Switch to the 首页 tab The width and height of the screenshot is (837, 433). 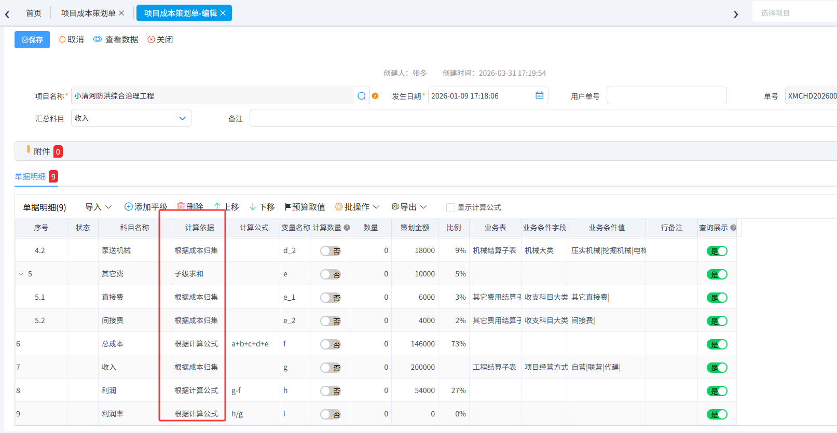(x=34, y=13)
